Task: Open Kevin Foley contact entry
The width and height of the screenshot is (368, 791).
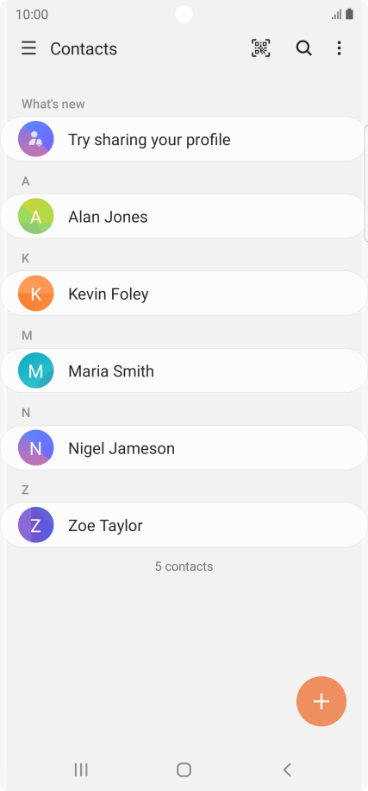Action: 184,294
